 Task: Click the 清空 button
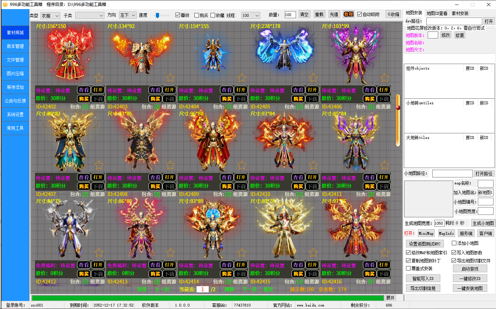(x=304, y=14)
